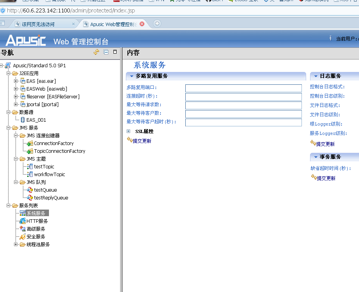Click the 高级服务 icon
This screenshot has width=359, height=292.
pos(23,229)
